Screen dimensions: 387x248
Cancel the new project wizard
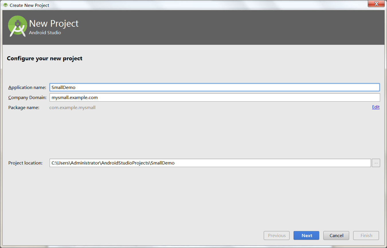click(336, 235)
